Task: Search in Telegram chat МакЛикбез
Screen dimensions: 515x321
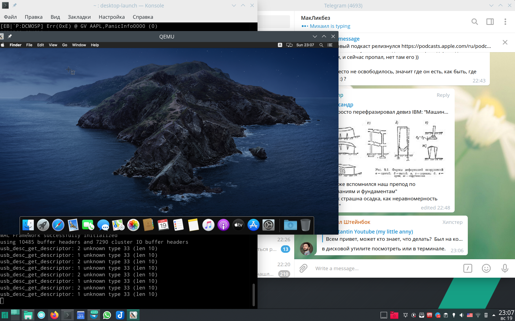Action: click(475, 22)
